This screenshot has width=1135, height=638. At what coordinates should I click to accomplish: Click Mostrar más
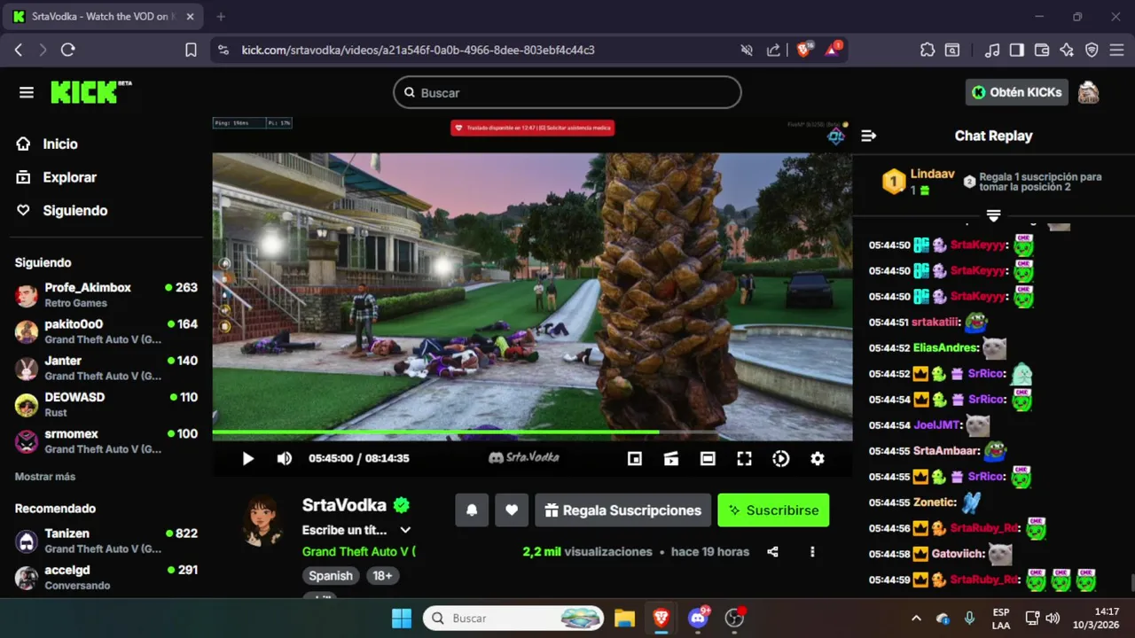(45, 477)
